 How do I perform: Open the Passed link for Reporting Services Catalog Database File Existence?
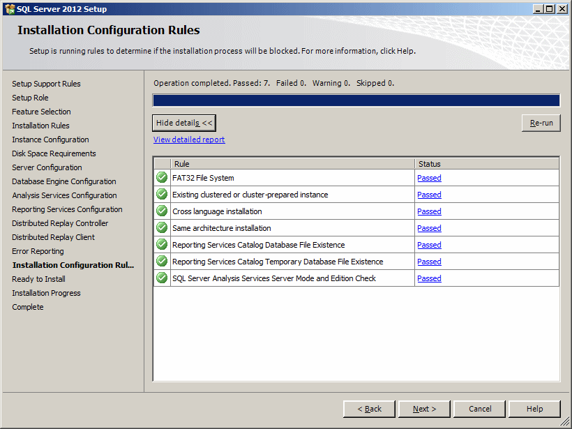(x=429, y=245)
